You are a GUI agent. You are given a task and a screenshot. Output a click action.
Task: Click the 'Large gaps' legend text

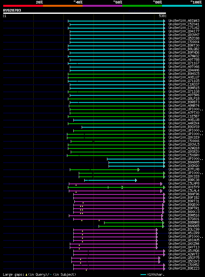coord(13,274)
